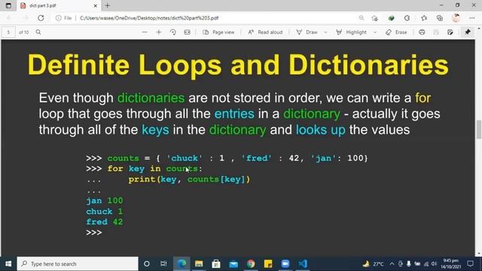Open the Windows Start menu
482x271 pixels.
coord(8,263)
